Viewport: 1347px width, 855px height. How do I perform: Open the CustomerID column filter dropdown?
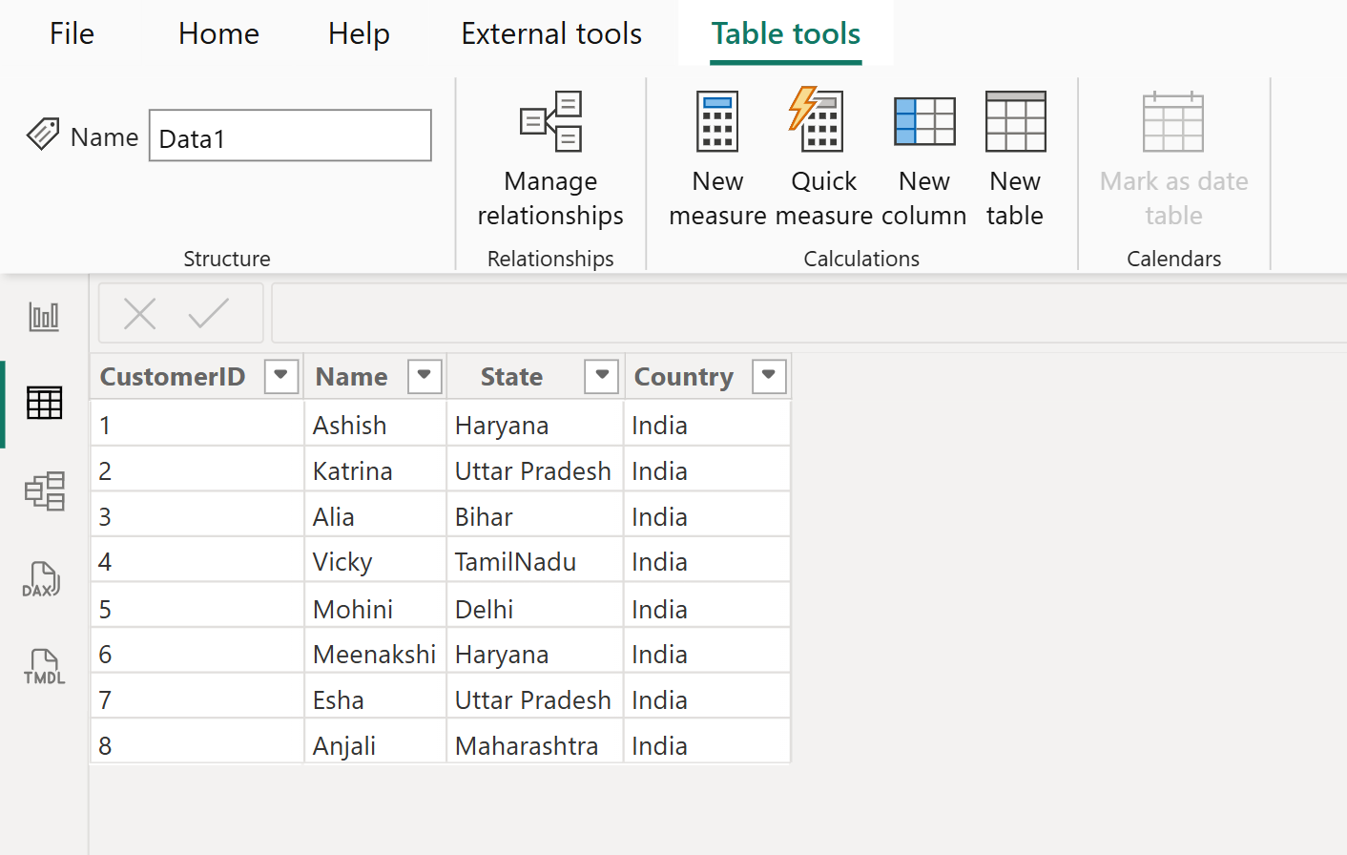pos(280,376)
